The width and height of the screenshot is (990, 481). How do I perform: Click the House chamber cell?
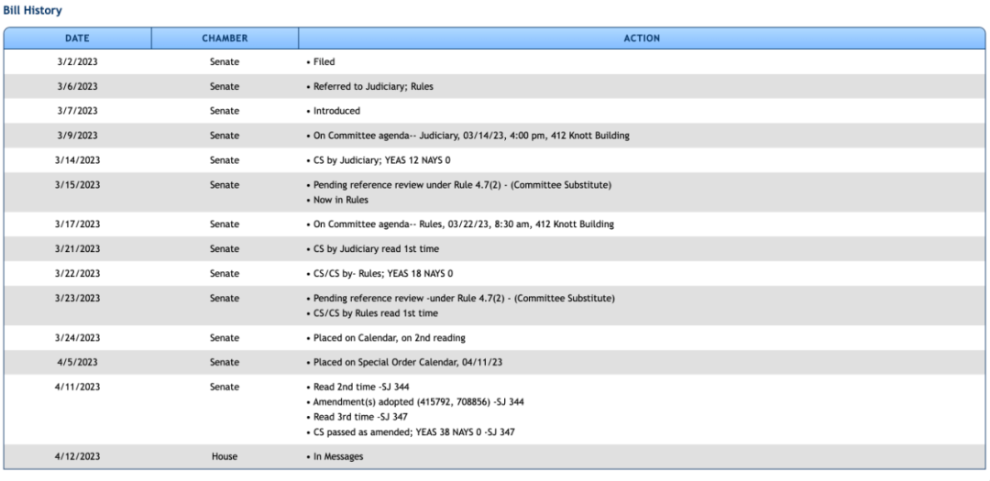pos(225,455)
